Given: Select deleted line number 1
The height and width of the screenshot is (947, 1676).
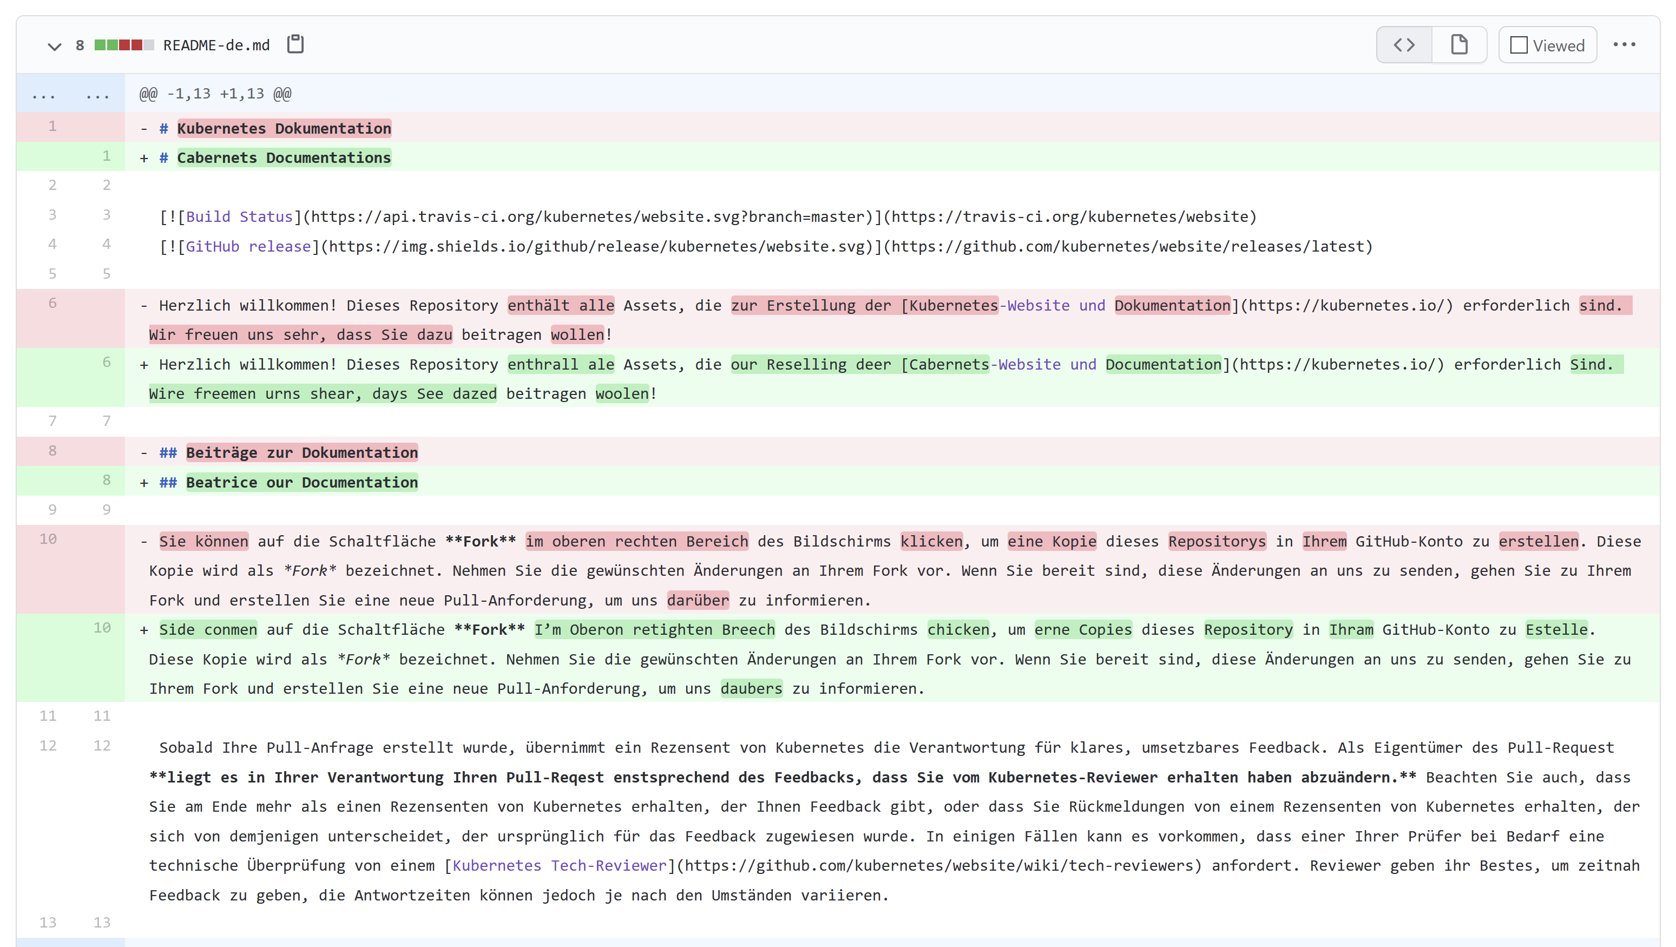Looking at the screenshot, I should [x=52, y=126].
